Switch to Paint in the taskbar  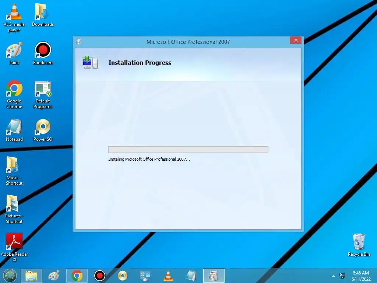click(54, 276)
